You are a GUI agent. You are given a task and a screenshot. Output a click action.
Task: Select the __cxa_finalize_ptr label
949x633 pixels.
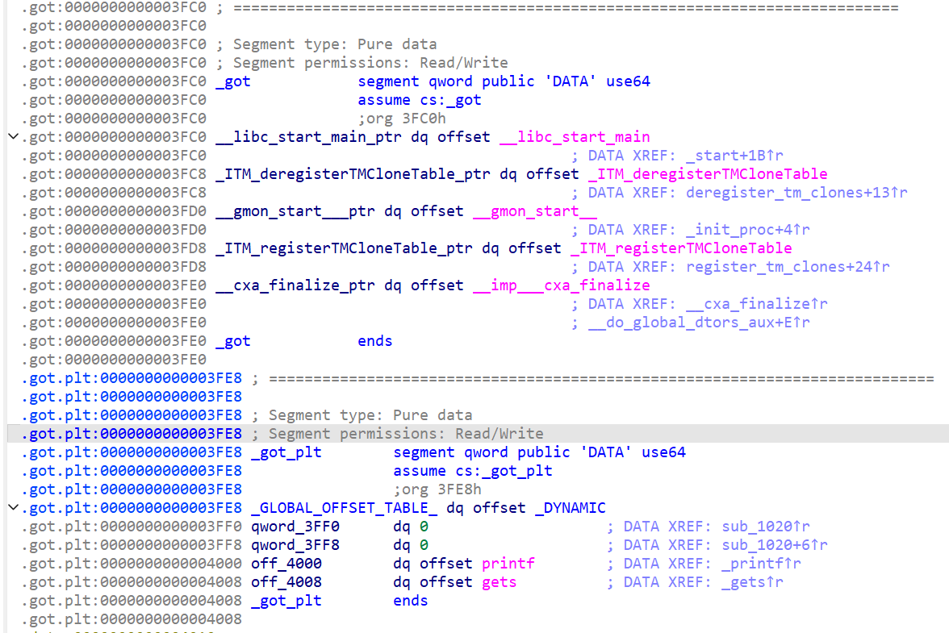tap(295, 285)
